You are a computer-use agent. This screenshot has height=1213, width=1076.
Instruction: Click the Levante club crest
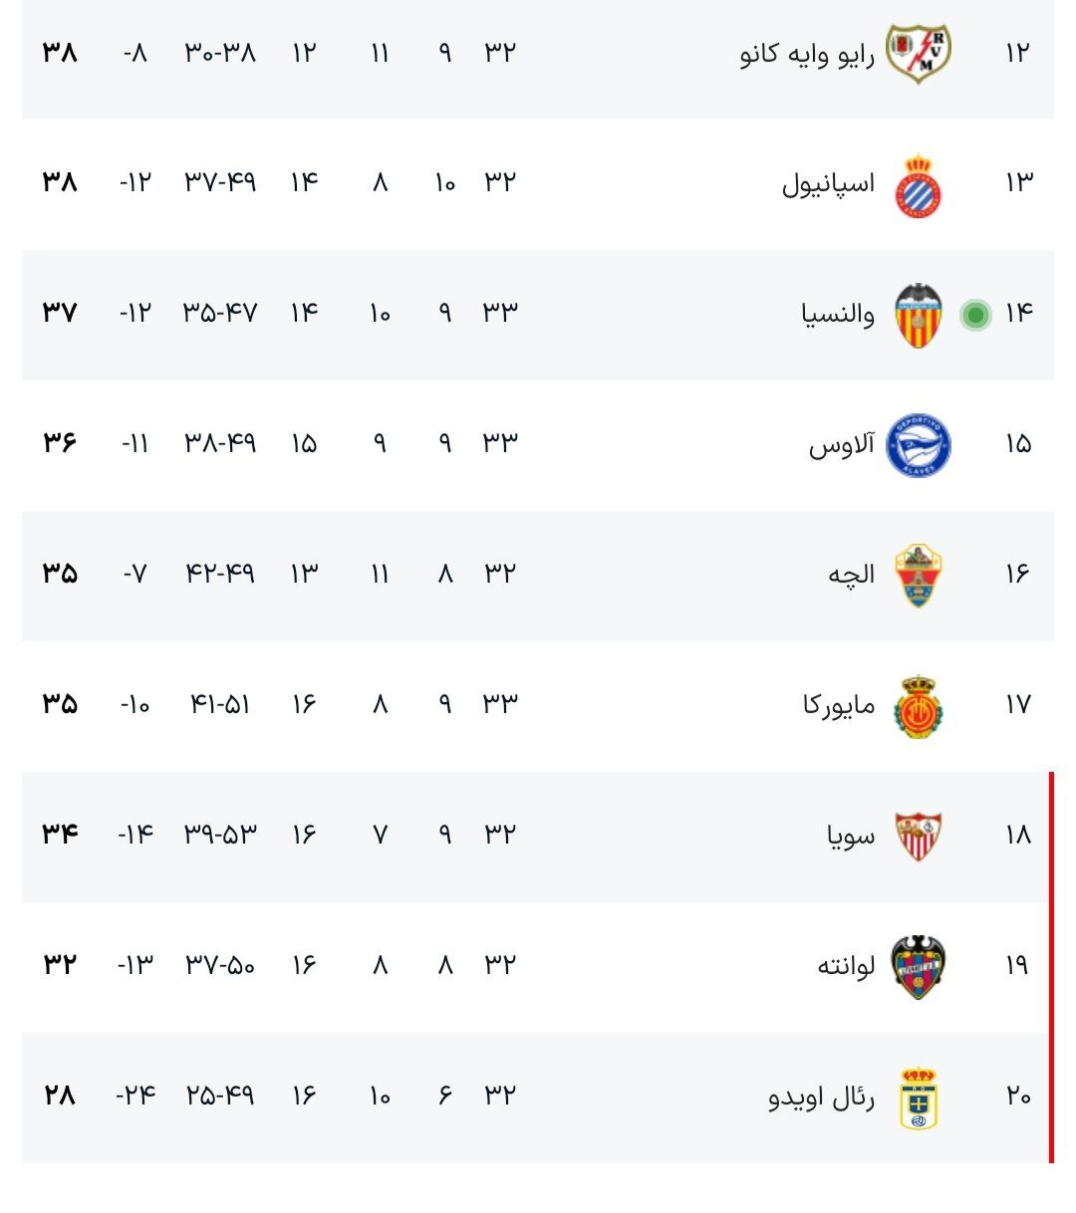point(918,966)
